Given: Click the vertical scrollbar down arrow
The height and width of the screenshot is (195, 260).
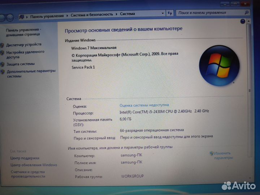Looking at the screenshot, I should tap(250, 178).
